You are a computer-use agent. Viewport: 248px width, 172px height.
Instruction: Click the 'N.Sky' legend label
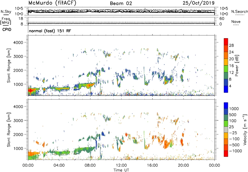point(6,11)
